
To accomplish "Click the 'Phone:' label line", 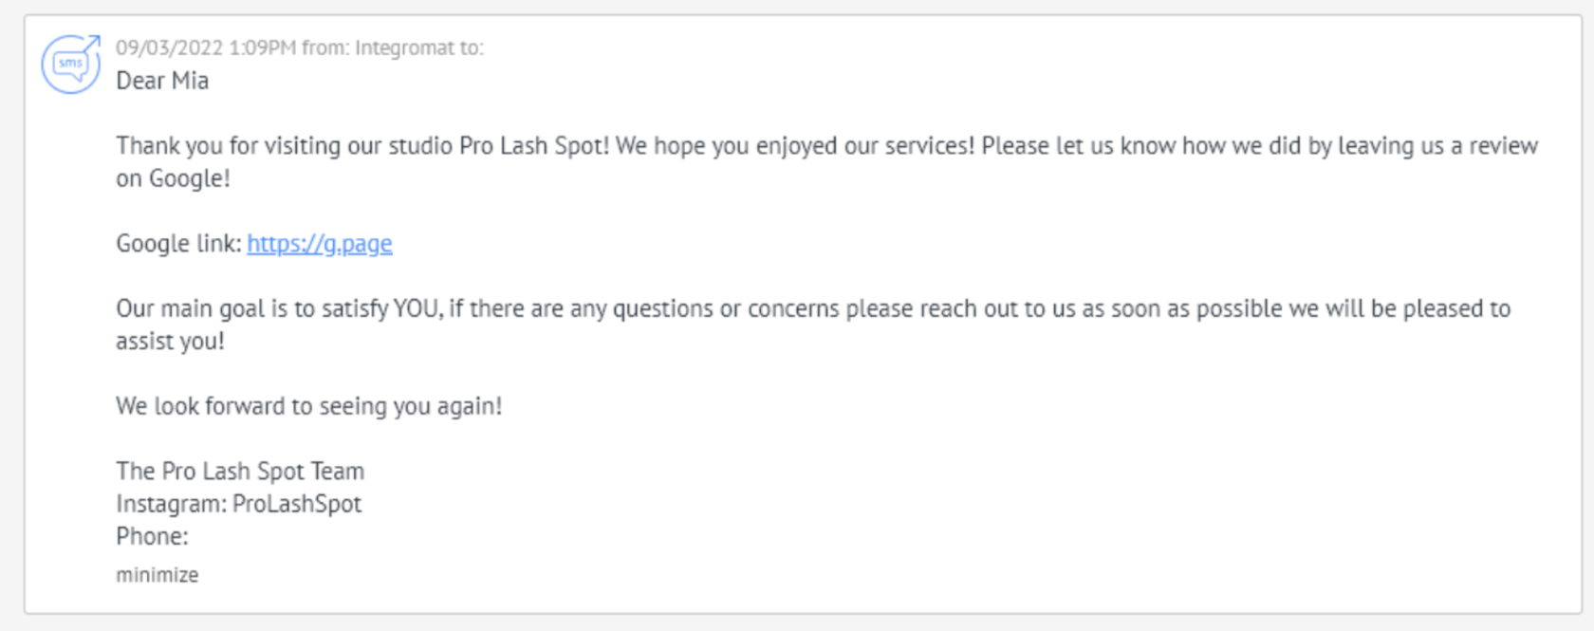I will point(152,537).
